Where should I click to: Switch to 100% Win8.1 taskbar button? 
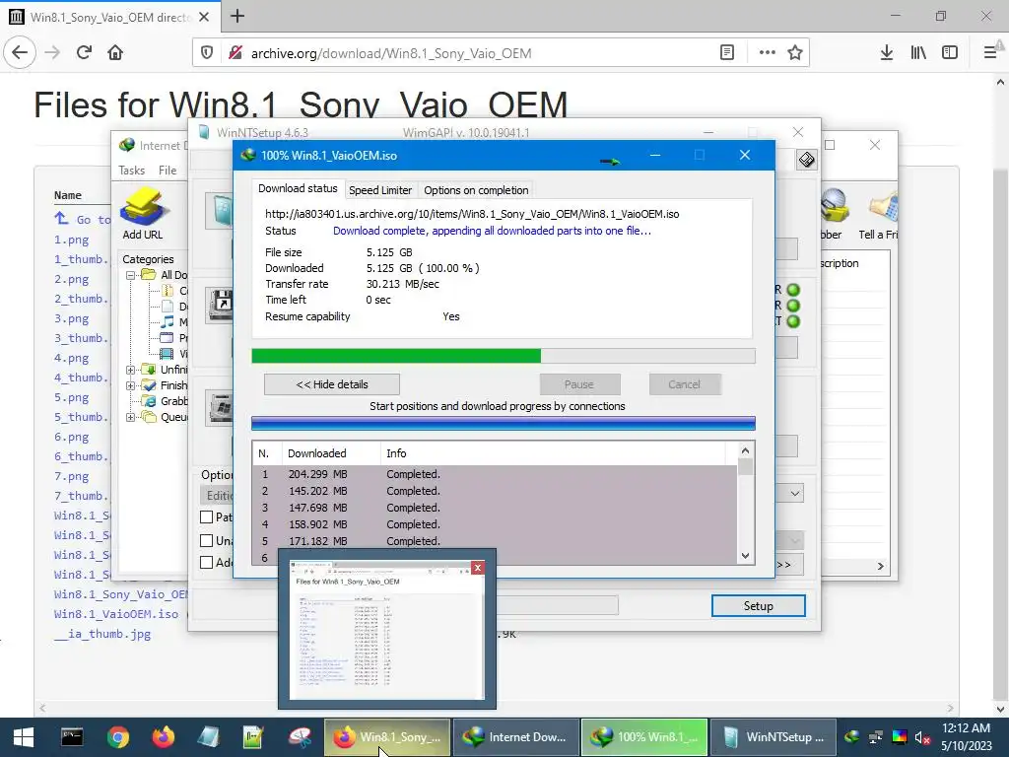[644, 737]
